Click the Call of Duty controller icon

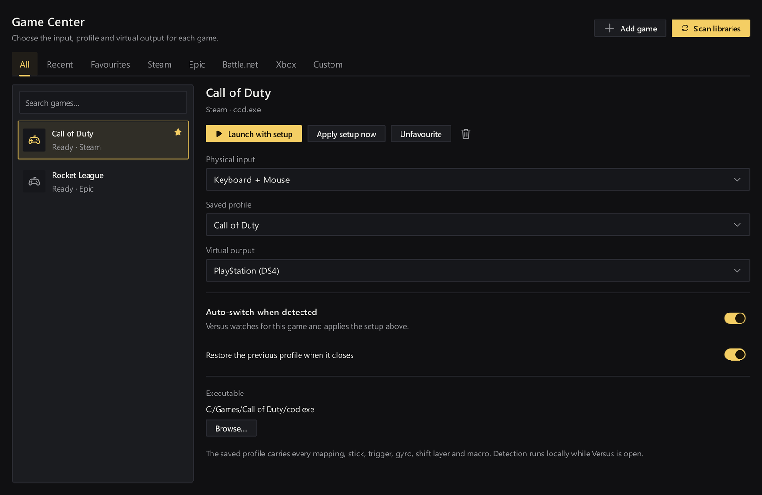point(34,140)
